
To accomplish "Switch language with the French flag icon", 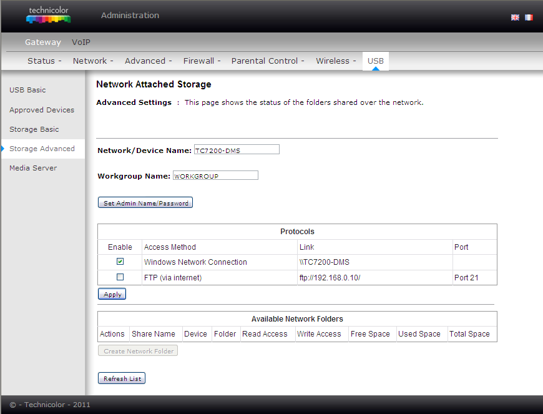I will 529,17.
